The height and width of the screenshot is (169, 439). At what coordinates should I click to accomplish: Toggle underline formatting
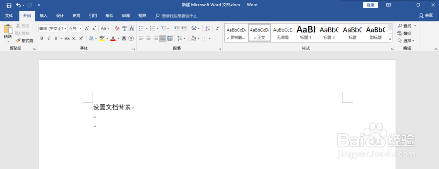[56, 38]
